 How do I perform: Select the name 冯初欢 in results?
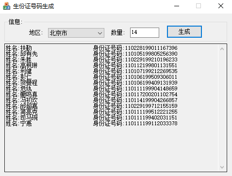[29, 100]
